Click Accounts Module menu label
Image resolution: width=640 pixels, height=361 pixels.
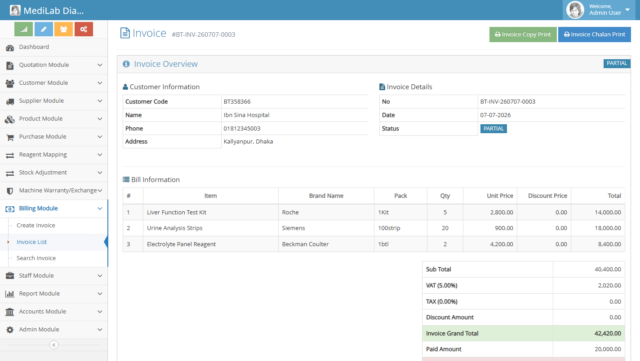coord(43,312)
